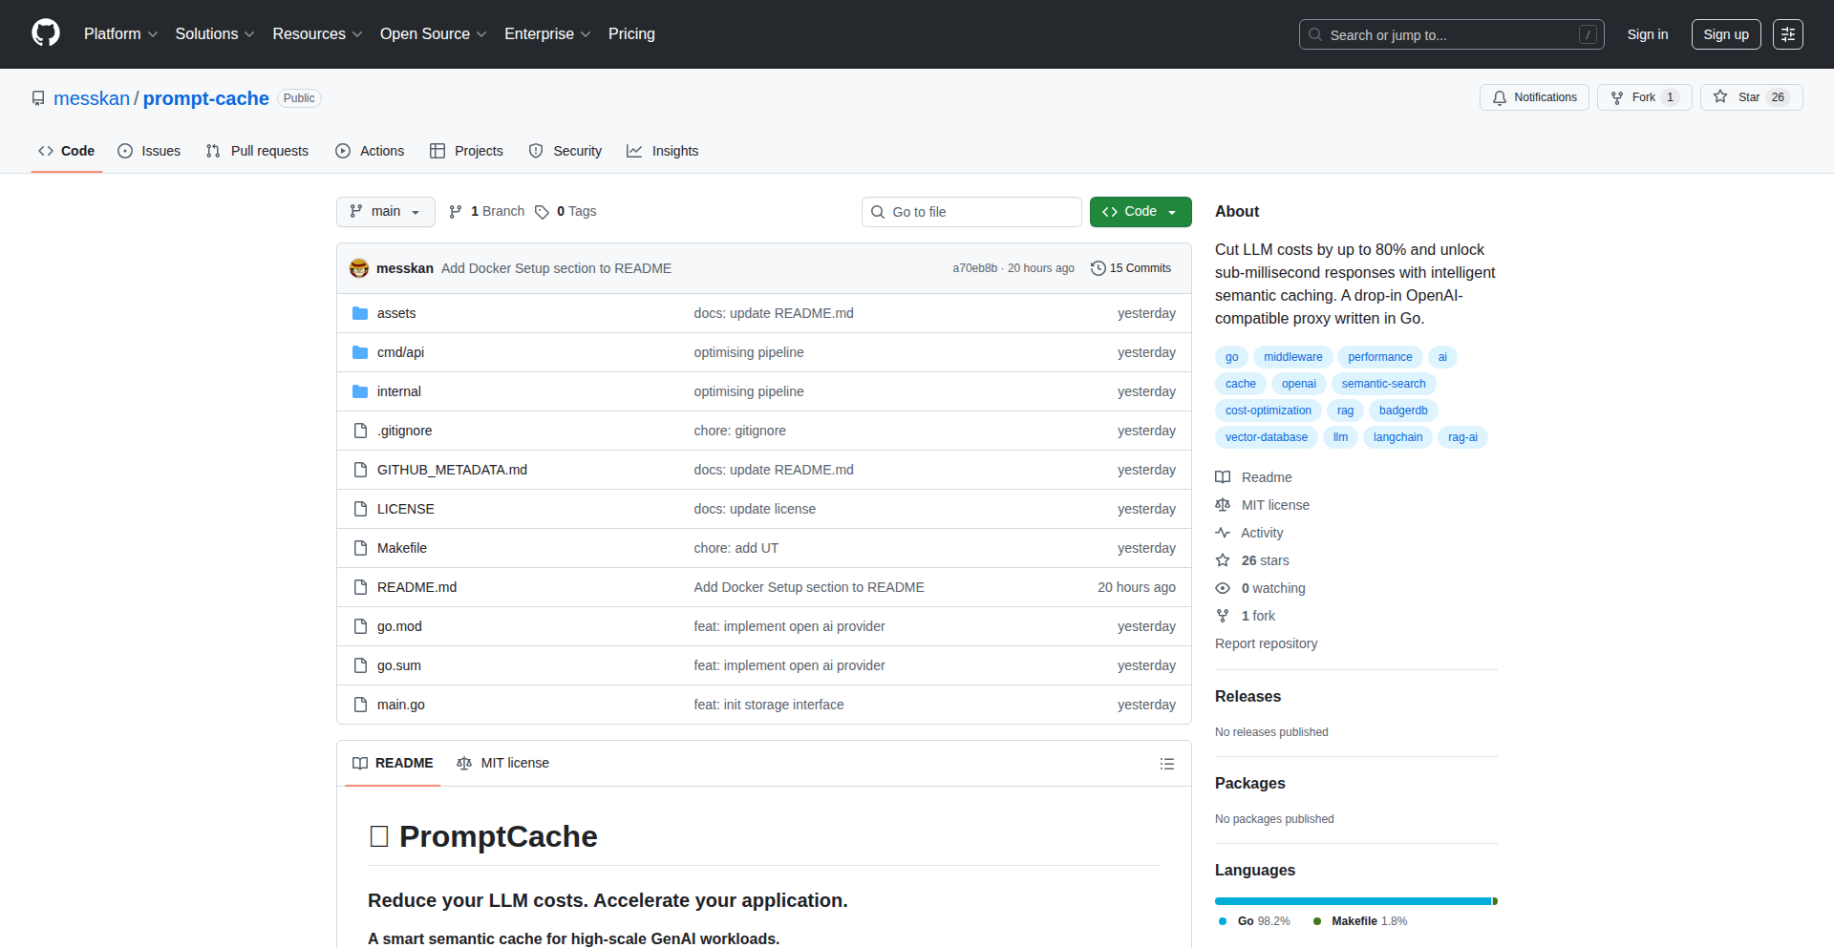Click the Go to file search field
Viewport: 1834px width, 948px height.
coord(970,212)
